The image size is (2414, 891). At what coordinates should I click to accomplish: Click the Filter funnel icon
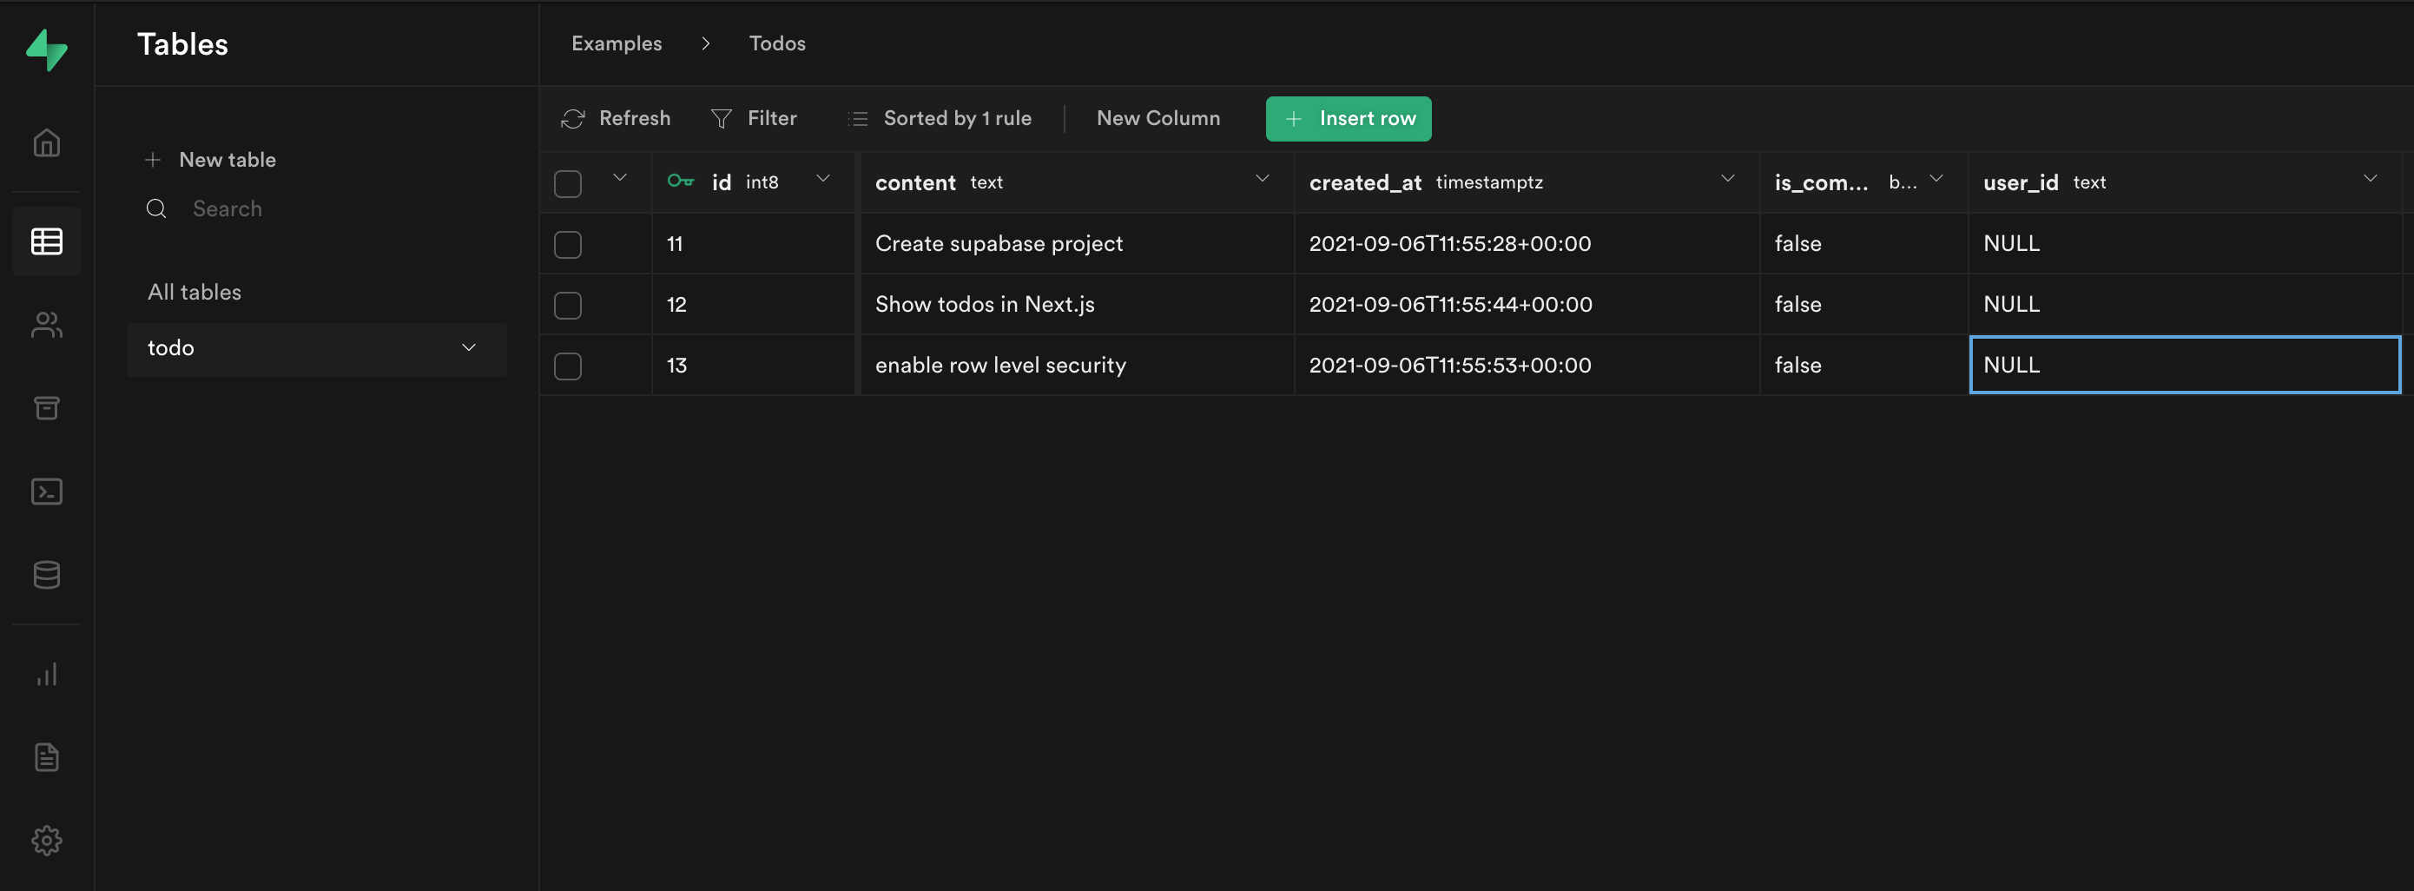721,119
